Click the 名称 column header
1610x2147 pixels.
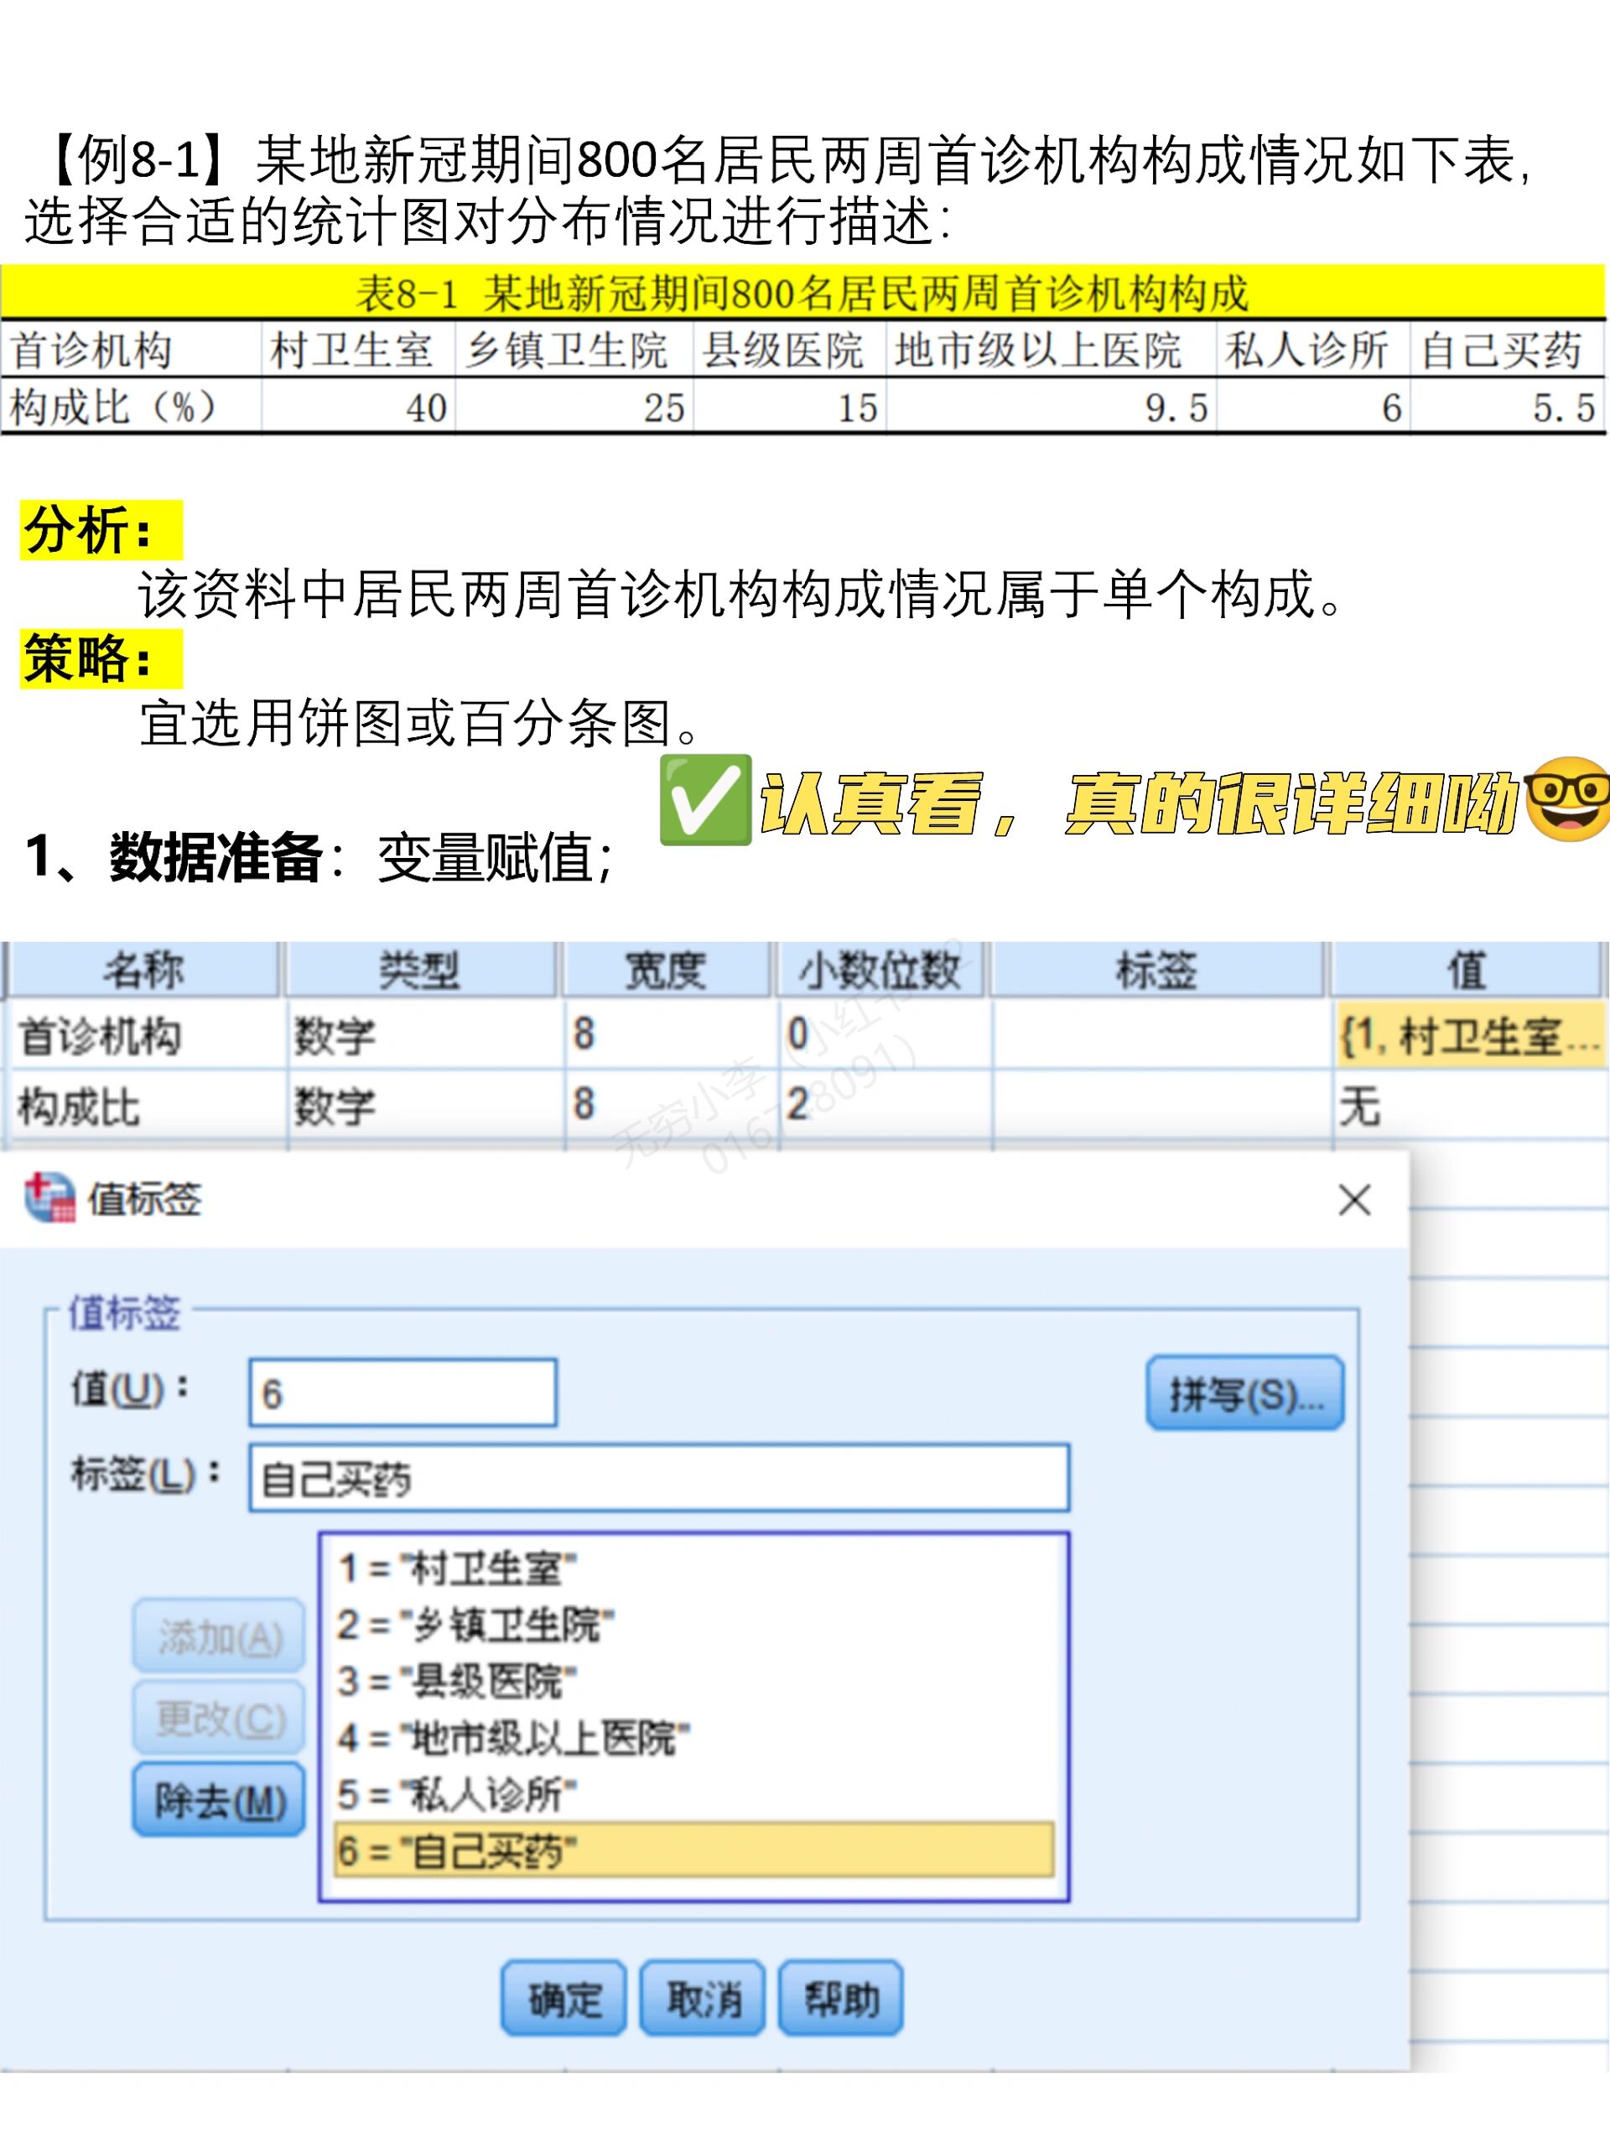(x=143, y=969)
